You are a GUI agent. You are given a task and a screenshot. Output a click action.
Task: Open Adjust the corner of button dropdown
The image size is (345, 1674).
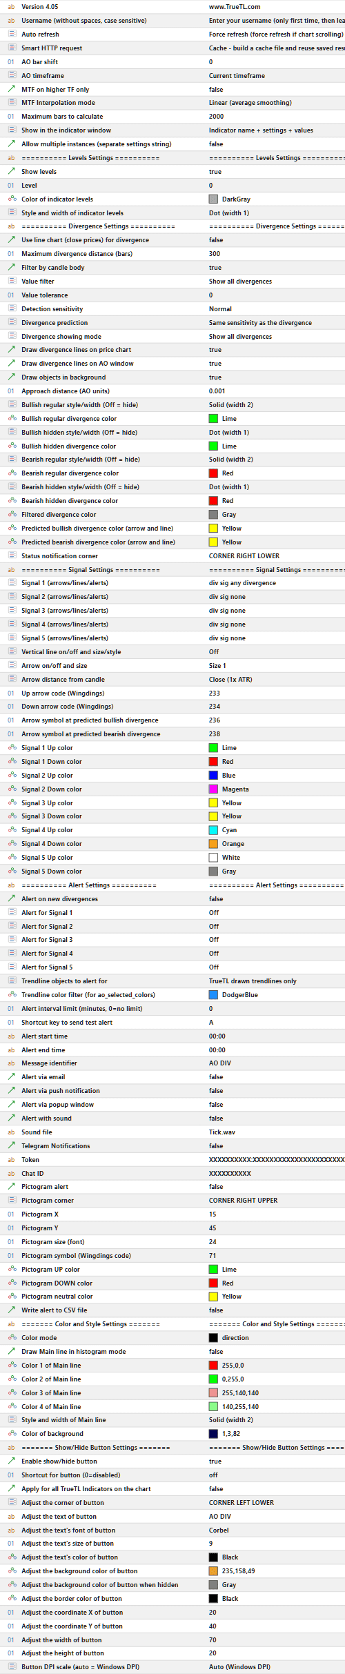(241, 1503)
